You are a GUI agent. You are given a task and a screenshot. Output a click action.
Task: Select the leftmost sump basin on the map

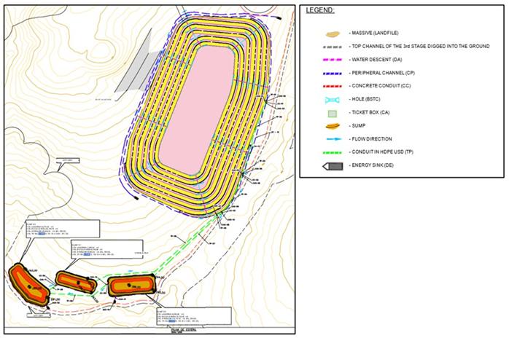pyautogui.click(x=26, y=280)
